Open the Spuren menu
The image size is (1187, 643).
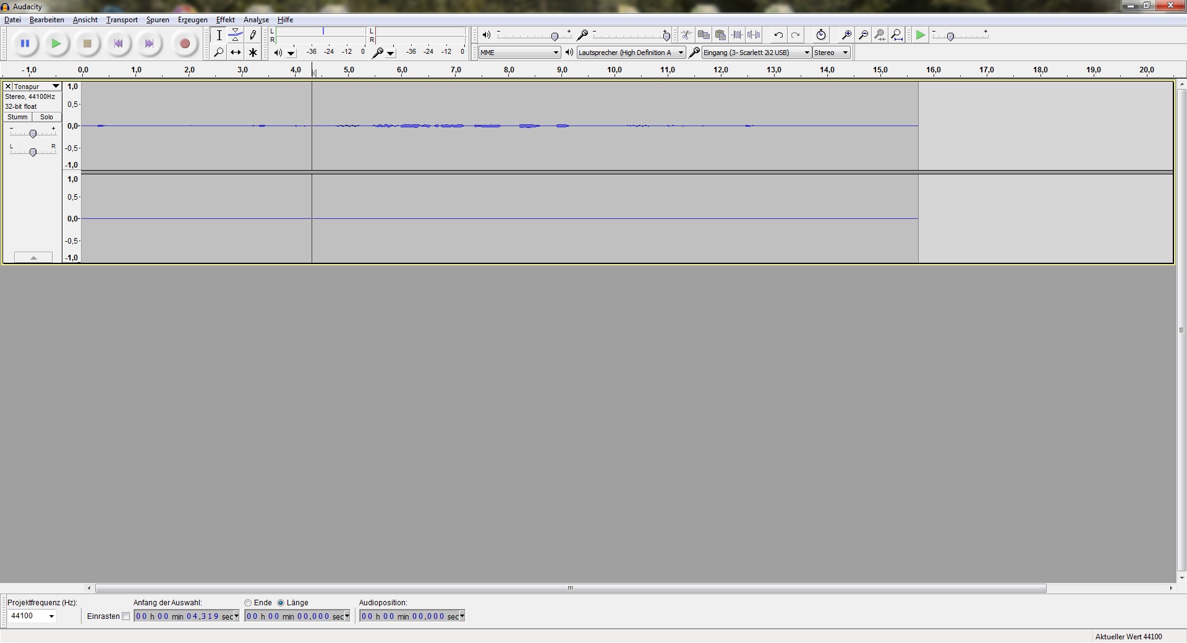coord(157,20)
